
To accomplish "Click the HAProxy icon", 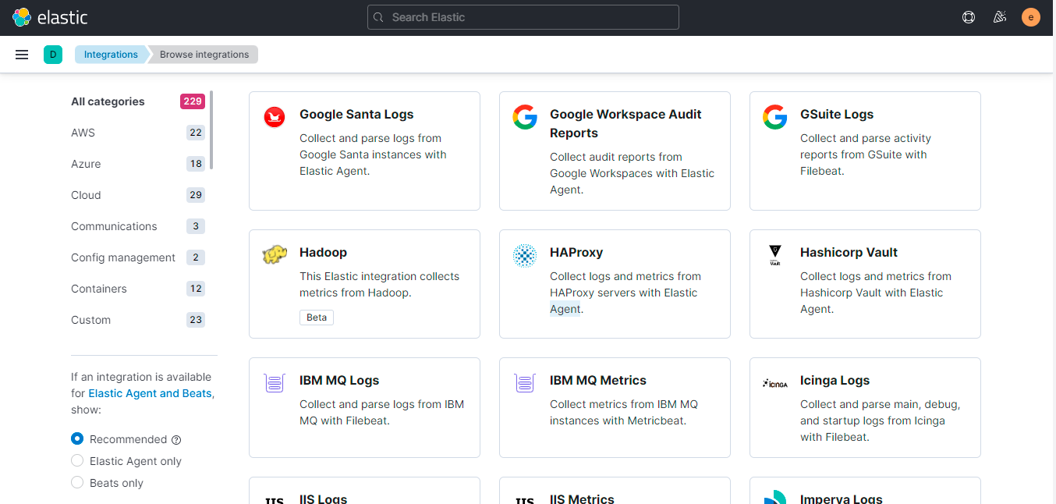I will coord(525,255).
